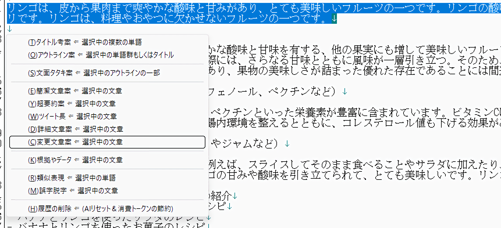Select the アウトライン案 menu entry
The width and height of the screenshot is (501, 228).
click(x=100, y=55)
